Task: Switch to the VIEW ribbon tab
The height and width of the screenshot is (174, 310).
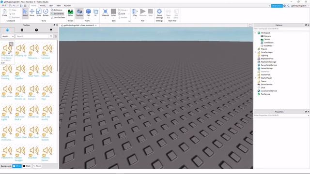Action: pos(59,5)
